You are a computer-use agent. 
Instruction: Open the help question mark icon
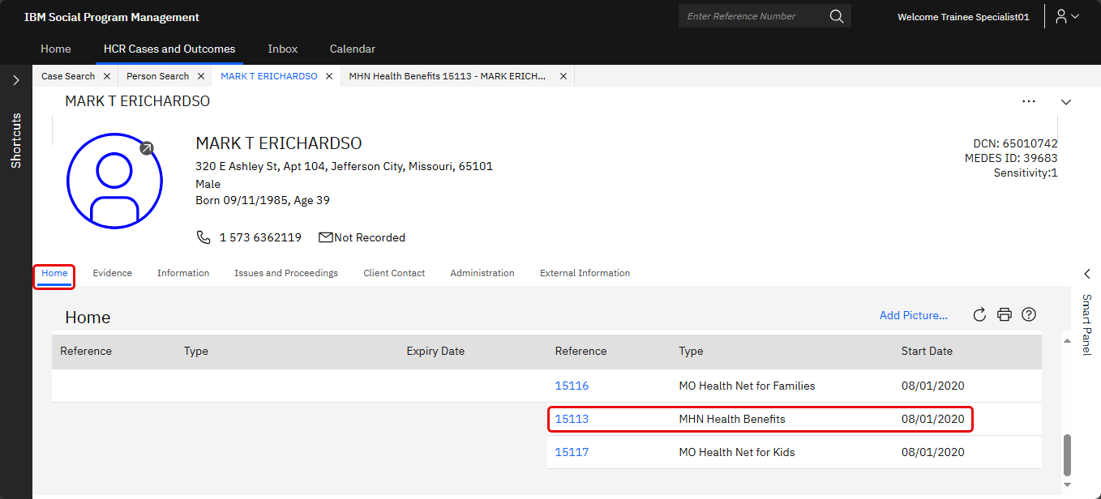click(1029, 315)
